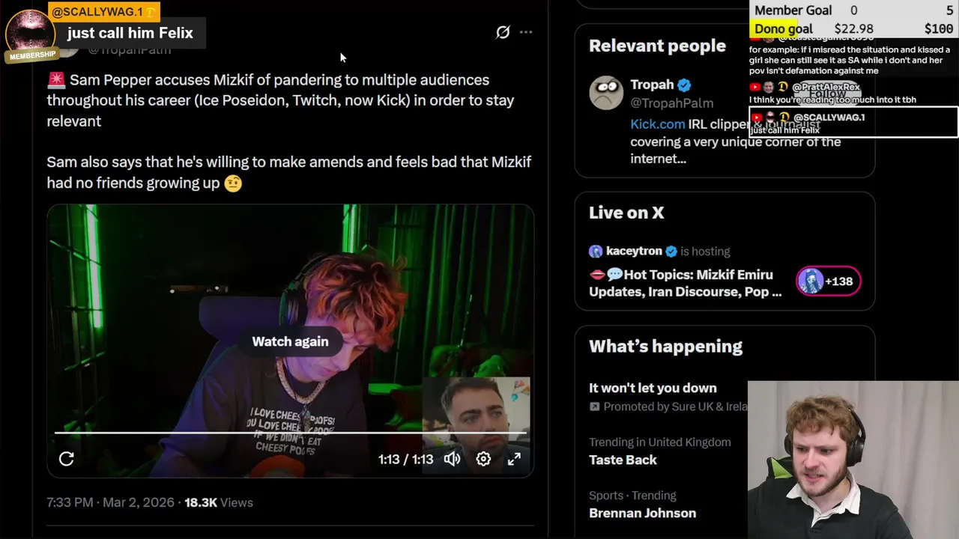This screenshot has height=539, width=959.
Task: Join the Hot Topics Mizkif Emiru space
Action: pos(685,283)
